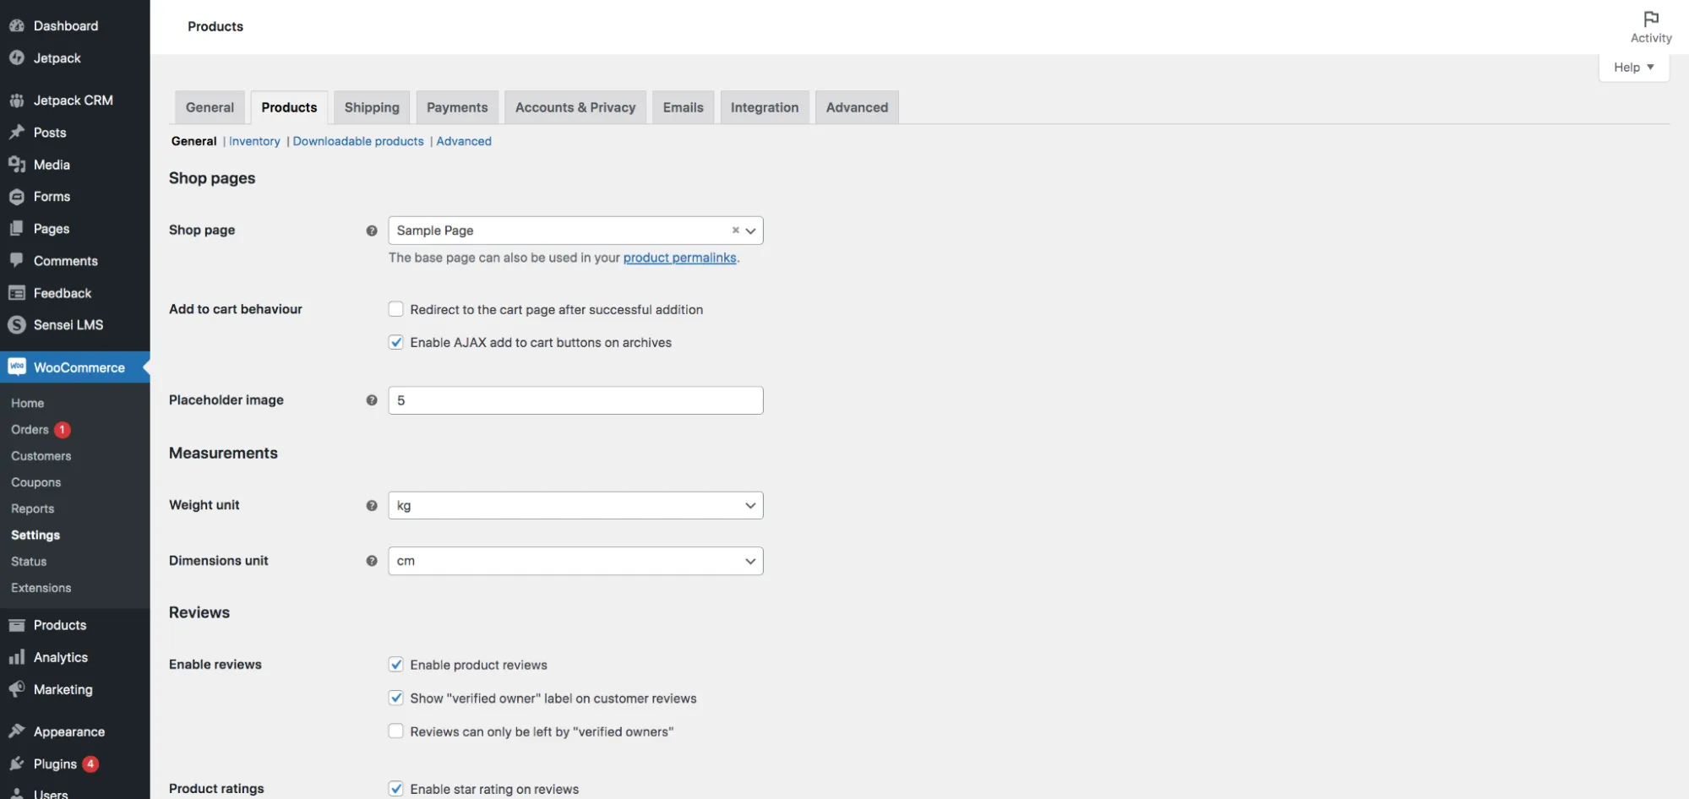Open the Downloadable products settings link
This screenshot has height=799, width=1689.
pyautogui.click(x=358, y=141)
